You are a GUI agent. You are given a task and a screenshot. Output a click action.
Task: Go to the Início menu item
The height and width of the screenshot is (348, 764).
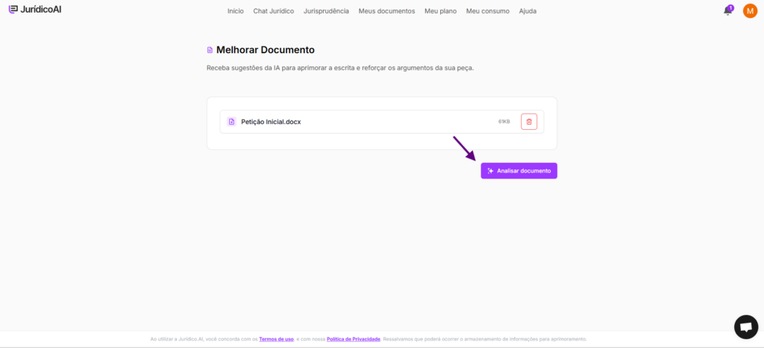click(x=236, y=11)
